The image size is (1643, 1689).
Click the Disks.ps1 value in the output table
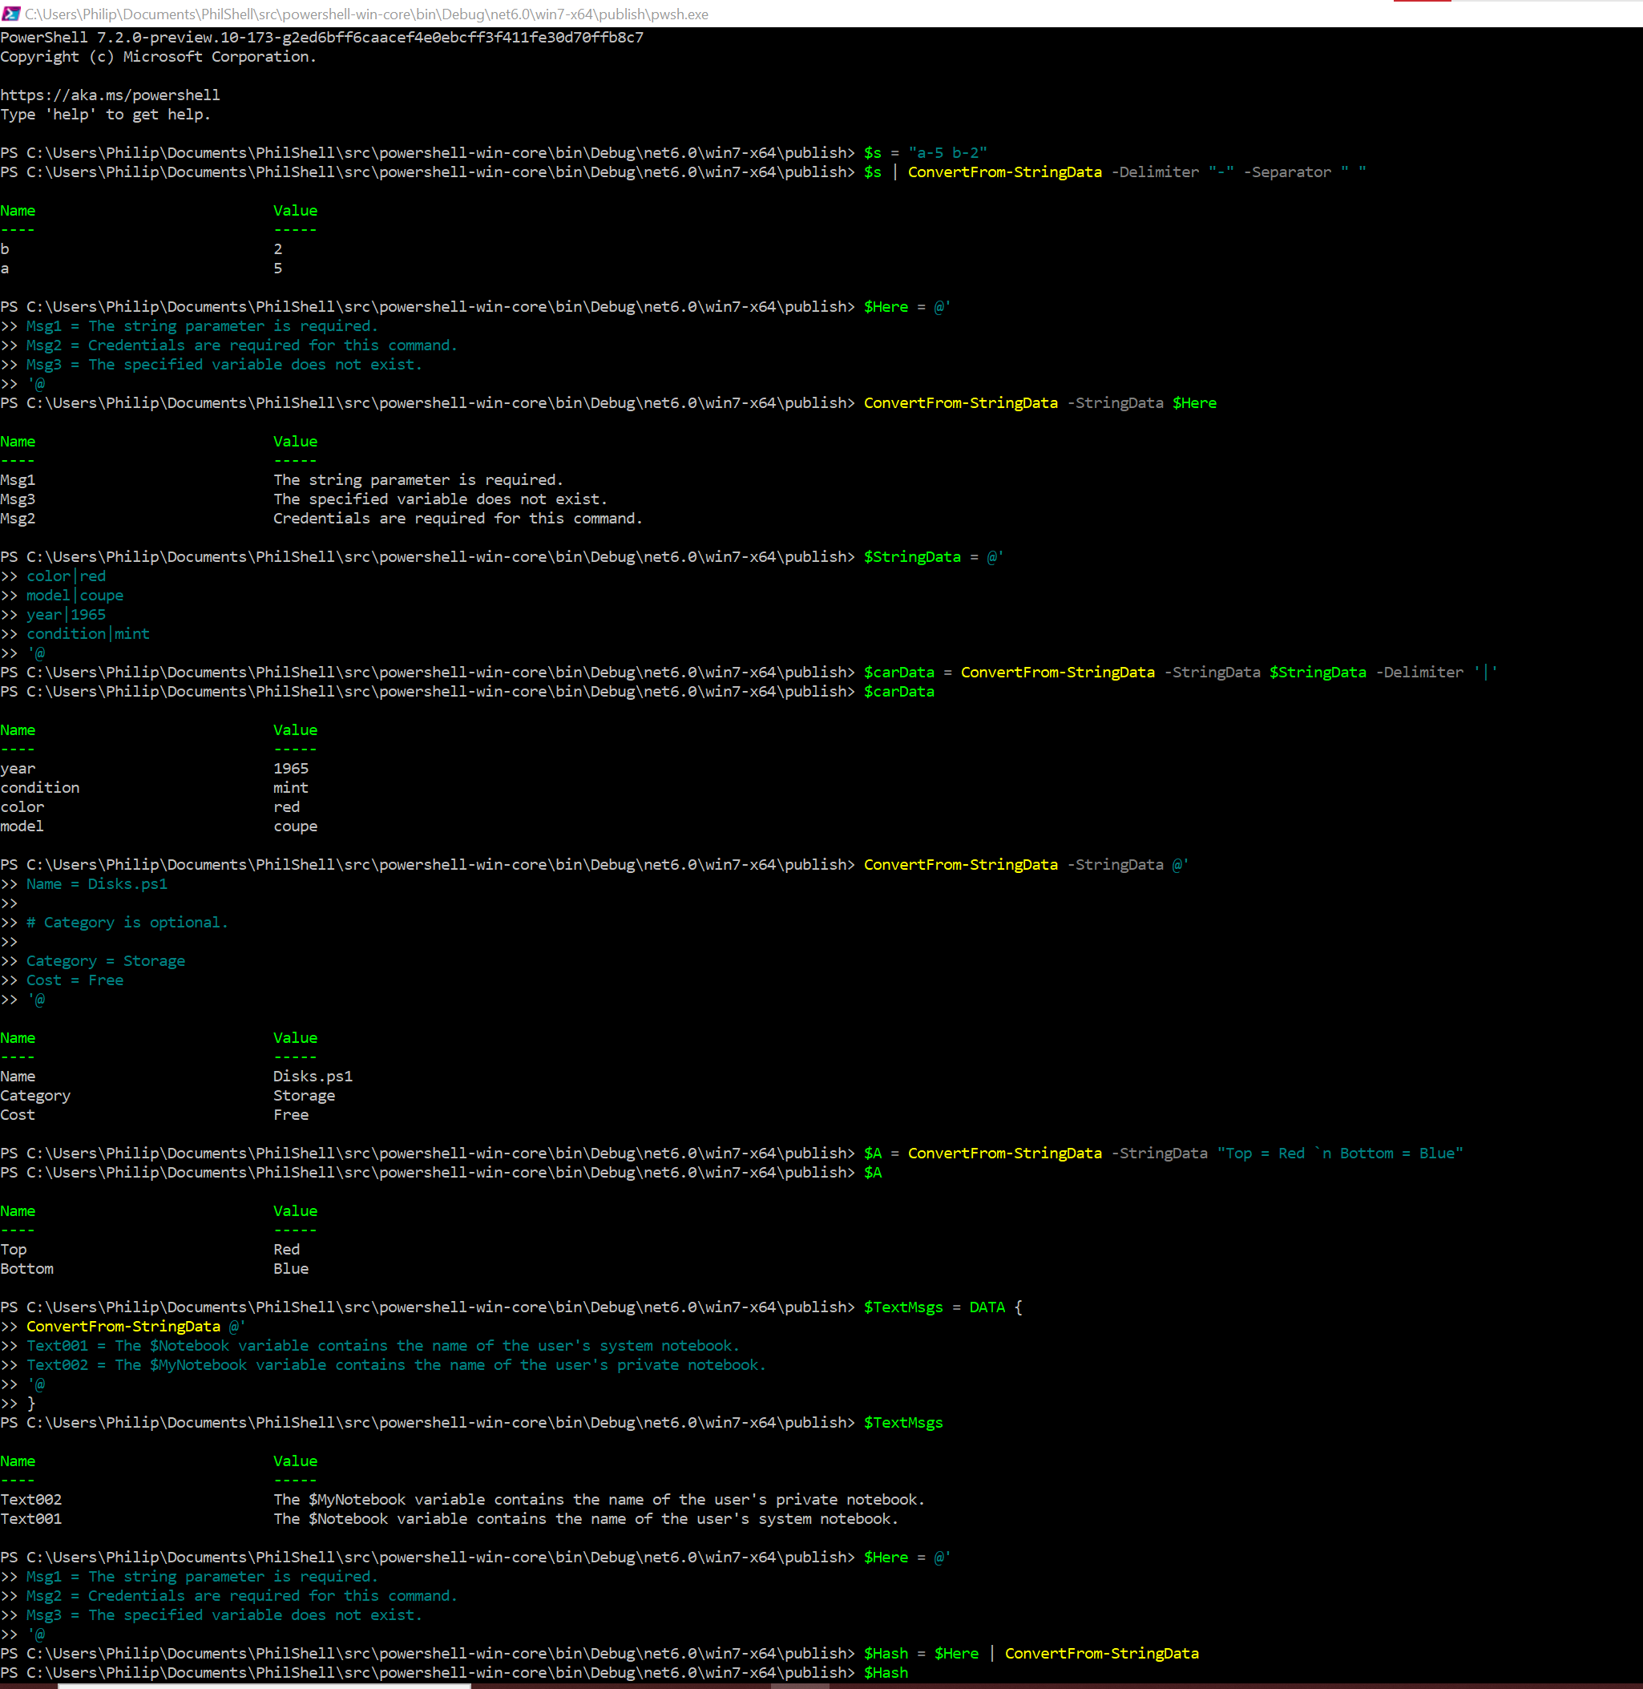(x=313, y=1076)
